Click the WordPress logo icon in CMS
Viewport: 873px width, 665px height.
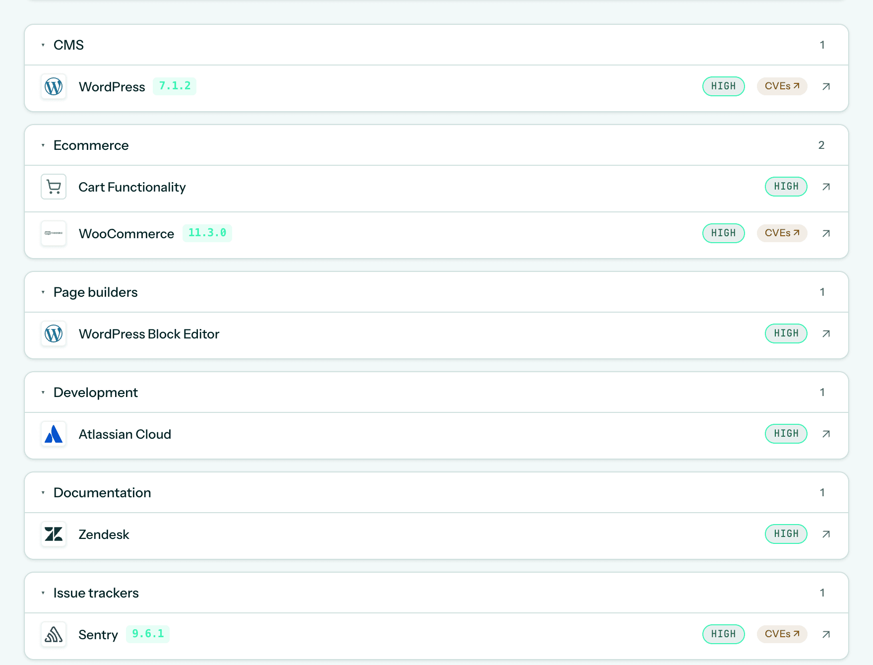pyautogui.click(x=54, y=87)
